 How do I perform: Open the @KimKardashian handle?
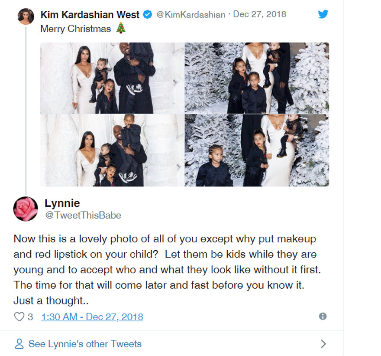click(x=190, y=15)
